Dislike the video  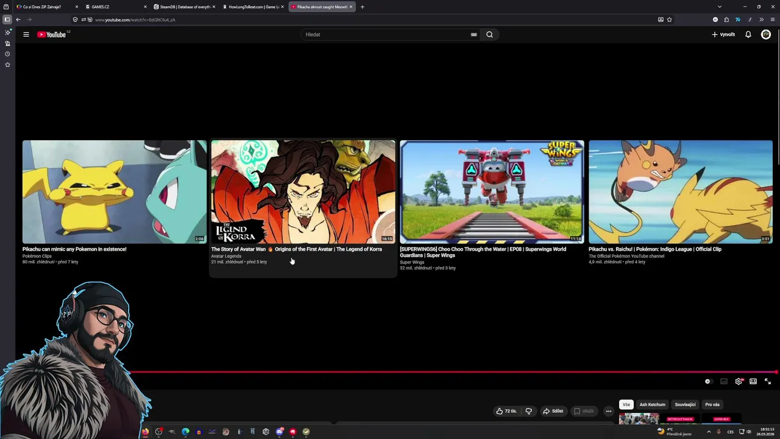[x=528, y=411]
